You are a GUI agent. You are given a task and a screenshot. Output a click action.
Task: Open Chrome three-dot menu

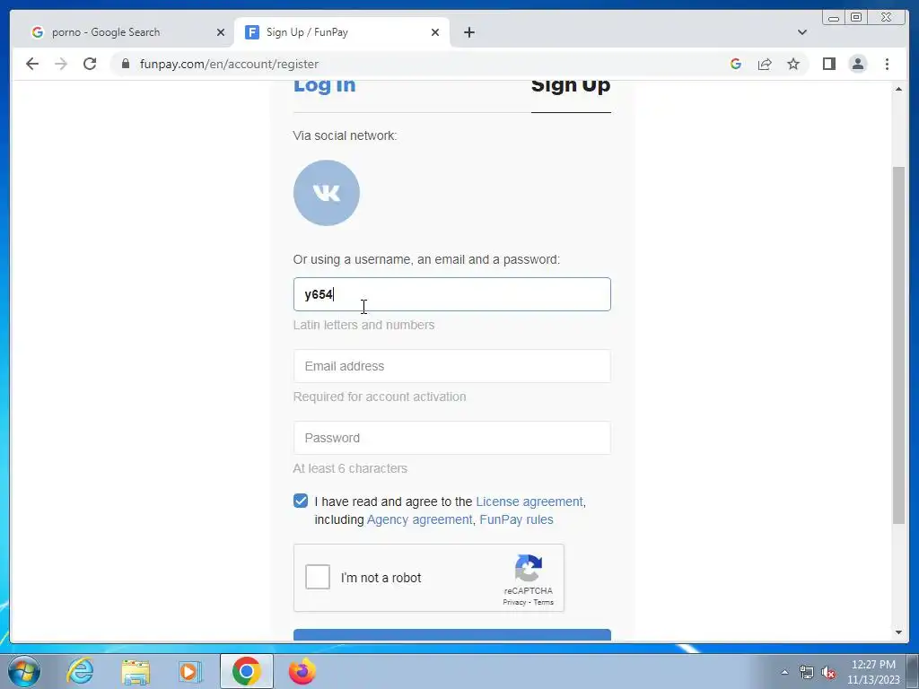(x=887, y=64)
